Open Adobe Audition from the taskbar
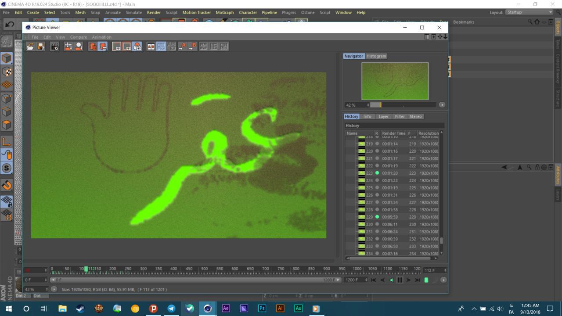 pos(298,308)
